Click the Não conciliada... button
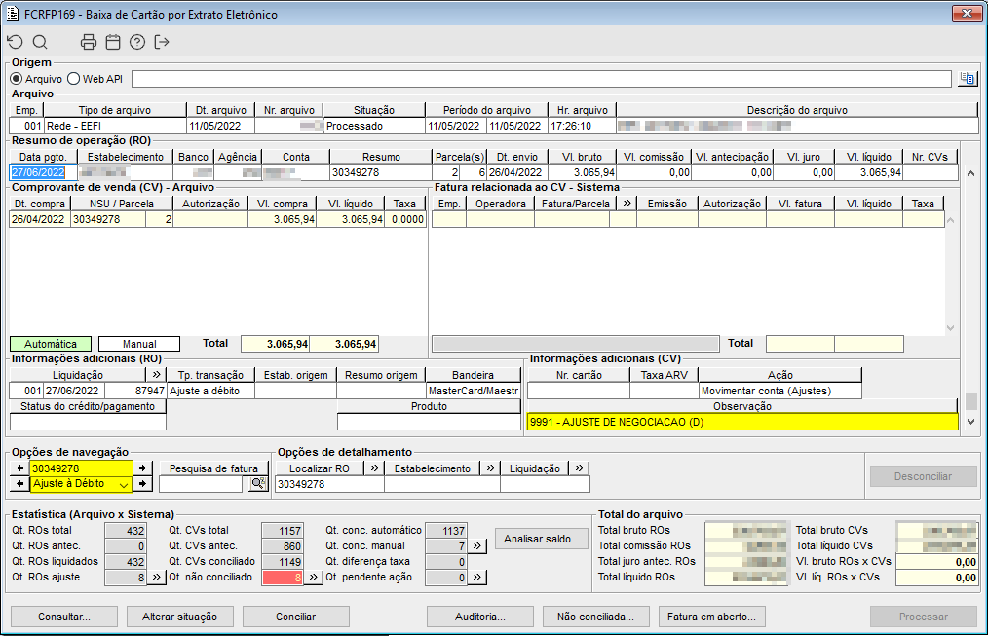This screenshot has width=988, height=636. point(596,617)
